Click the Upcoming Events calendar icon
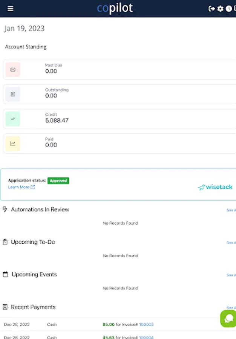The height and width of the screenshot is (339, 236). click(x=5, y=274)
